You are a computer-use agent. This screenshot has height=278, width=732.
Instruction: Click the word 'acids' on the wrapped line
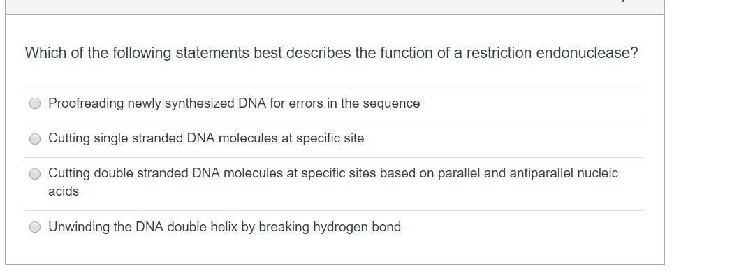64,191
